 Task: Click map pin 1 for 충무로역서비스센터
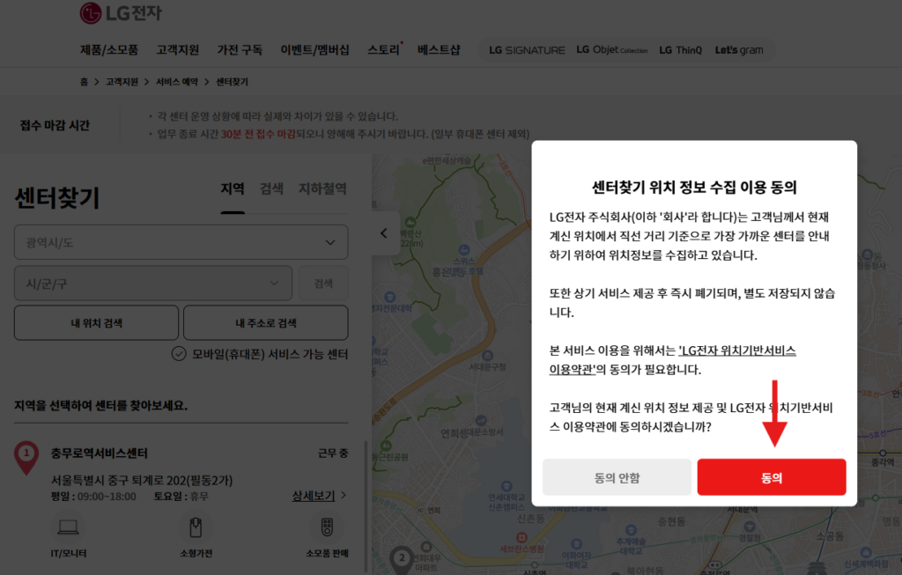point(26,457)
